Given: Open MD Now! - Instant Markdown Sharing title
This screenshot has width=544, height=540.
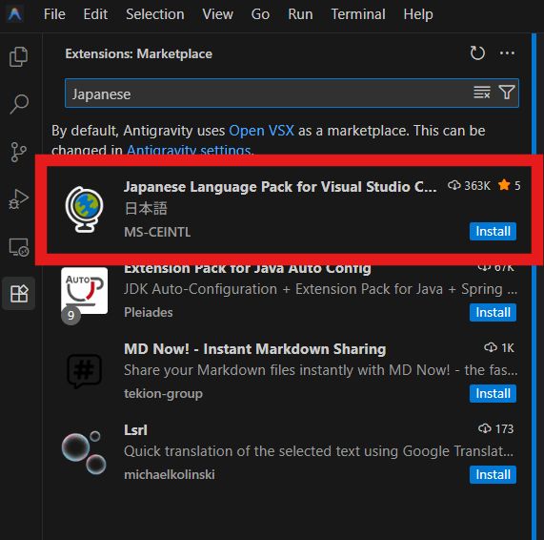Looking at the screenshot, I should 254,349.
